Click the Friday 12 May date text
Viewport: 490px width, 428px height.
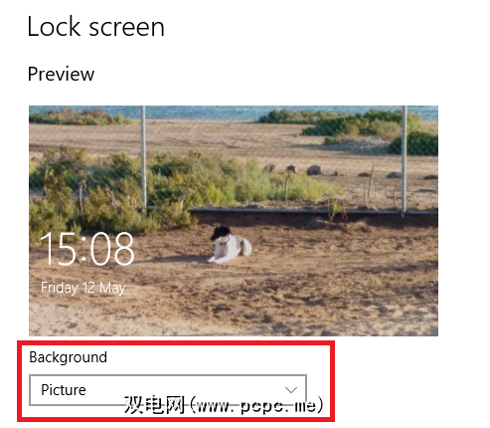pos(83,288)
